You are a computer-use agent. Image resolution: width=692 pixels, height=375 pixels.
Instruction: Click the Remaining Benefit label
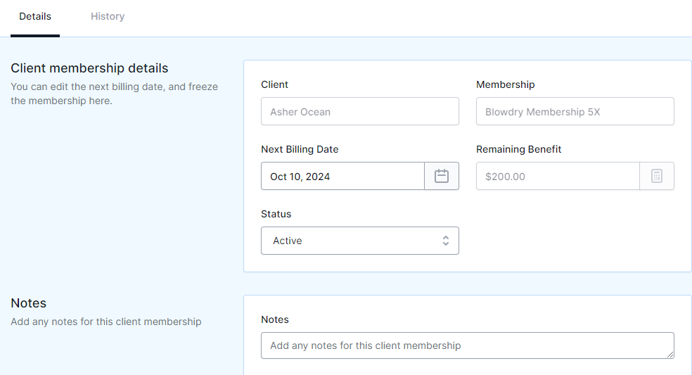coord(518,149)
